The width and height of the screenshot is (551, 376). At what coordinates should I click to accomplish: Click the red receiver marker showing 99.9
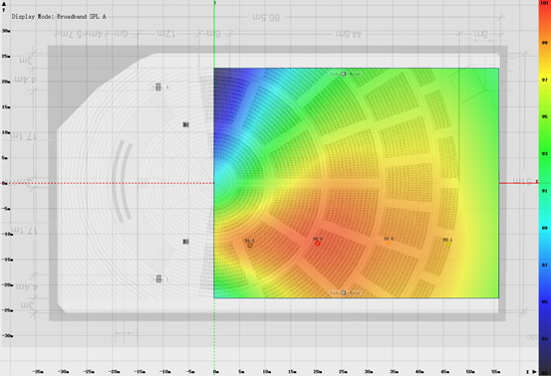(317, 243)
